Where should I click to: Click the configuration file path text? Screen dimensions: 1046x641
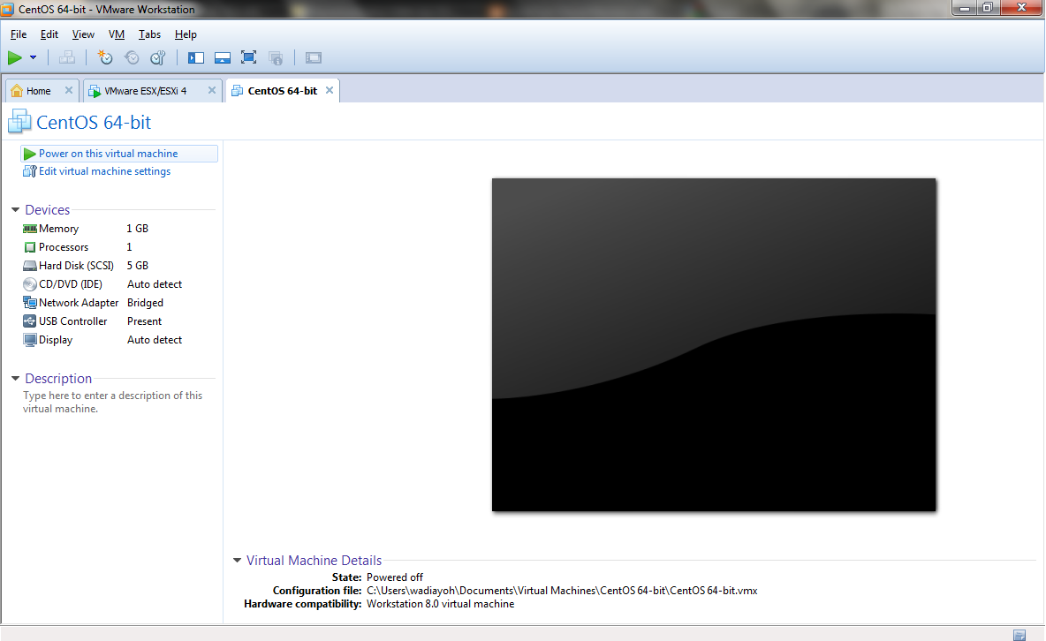[562, 591]
